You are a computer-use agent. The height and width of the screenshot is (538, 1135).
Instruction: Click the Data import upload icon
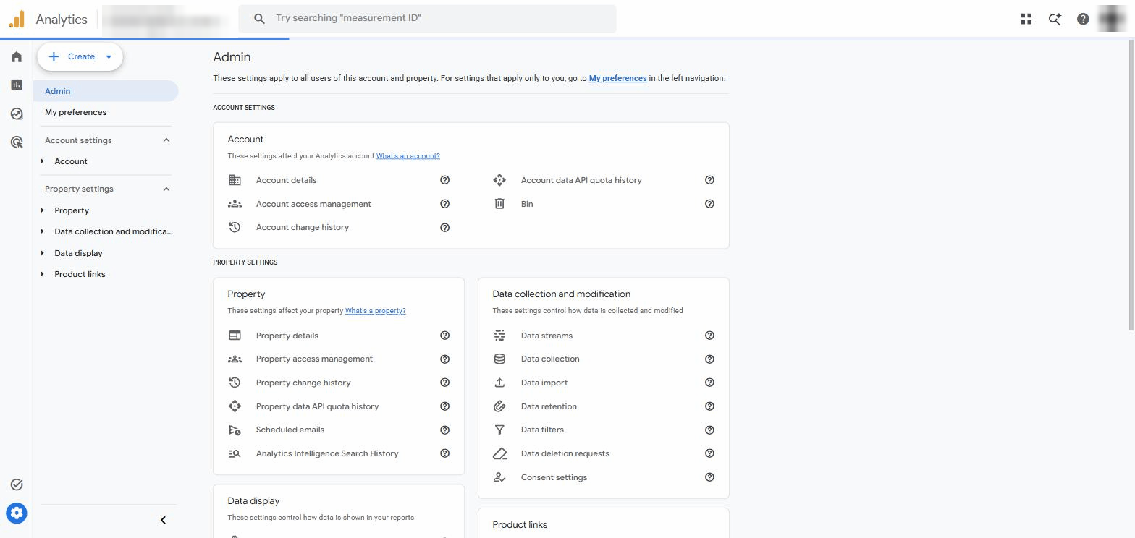click(499, 383)
